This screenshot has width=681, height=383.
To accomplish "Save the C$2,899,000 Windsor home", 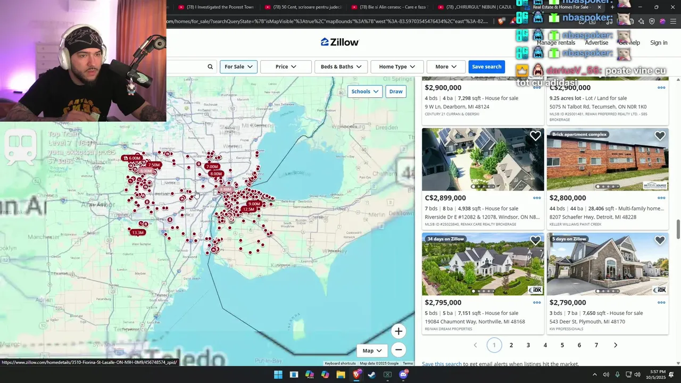I will click(535, 136).
